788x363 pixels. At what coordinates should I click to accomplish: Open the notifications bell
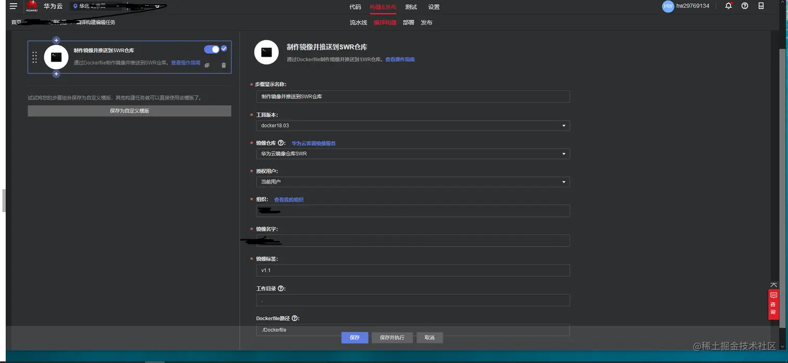729,6
